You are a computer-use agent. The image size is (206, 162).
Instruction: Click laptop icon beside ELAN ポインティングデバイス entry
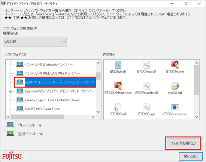(20, 82)
